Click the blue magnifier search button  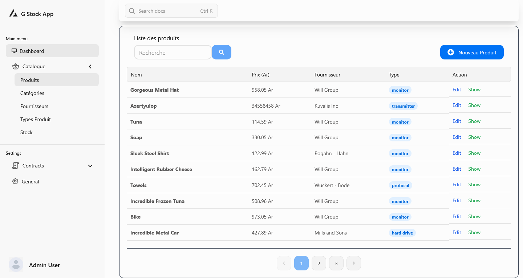tap(222, 52)
